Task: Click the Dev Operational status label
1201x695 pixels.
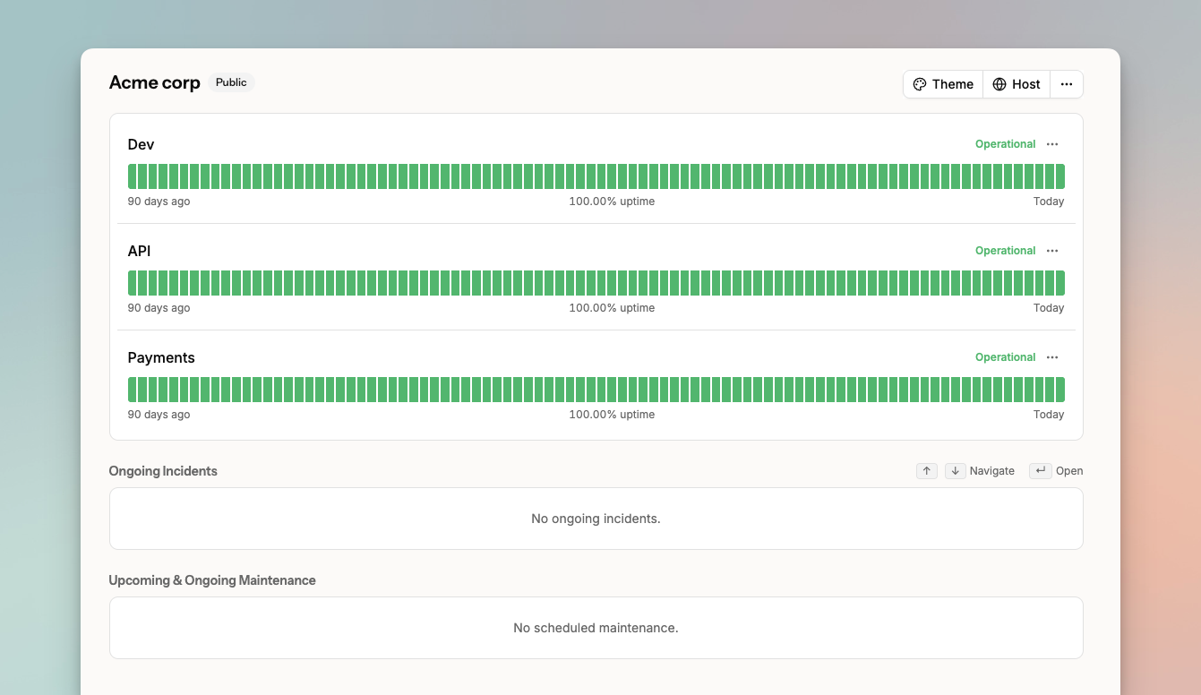Action: tap(1005, 144)
